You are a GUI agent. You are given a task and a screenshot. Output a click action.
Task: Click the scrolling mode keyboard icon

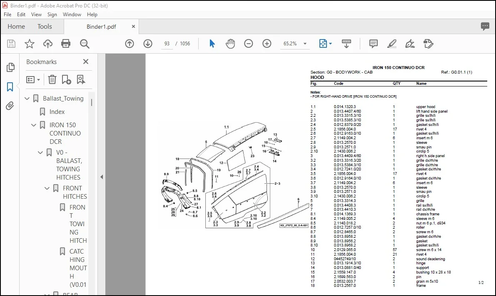pyautogui.click(x=346, y=44)
